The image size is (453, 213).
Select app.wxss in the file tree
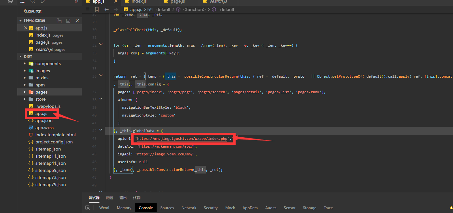44,128
